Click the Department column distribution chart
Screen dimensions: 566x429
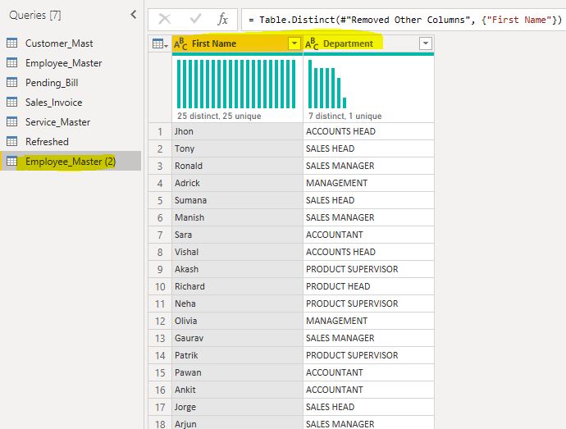(x=327, y=84)
